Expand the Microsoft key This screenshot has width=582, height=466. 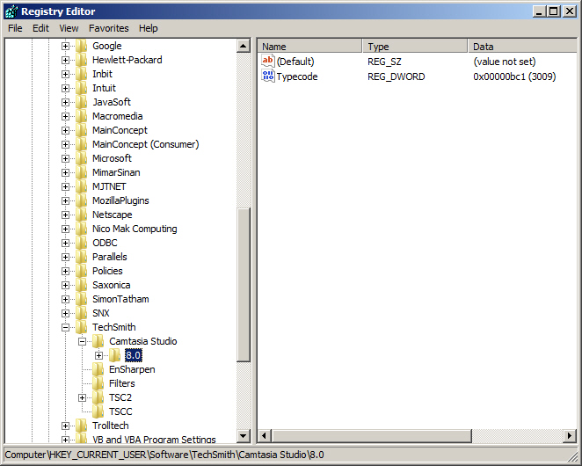(x=65, y=158)
